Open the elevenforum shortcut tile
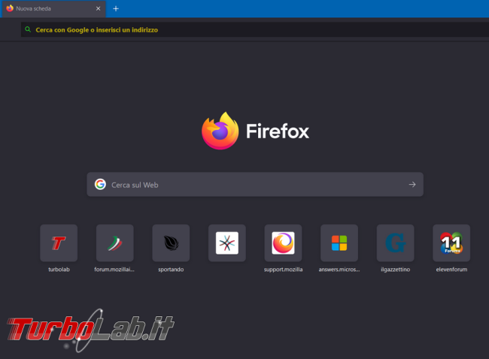Viewport: 489px width, 359px height. point(451,243)
